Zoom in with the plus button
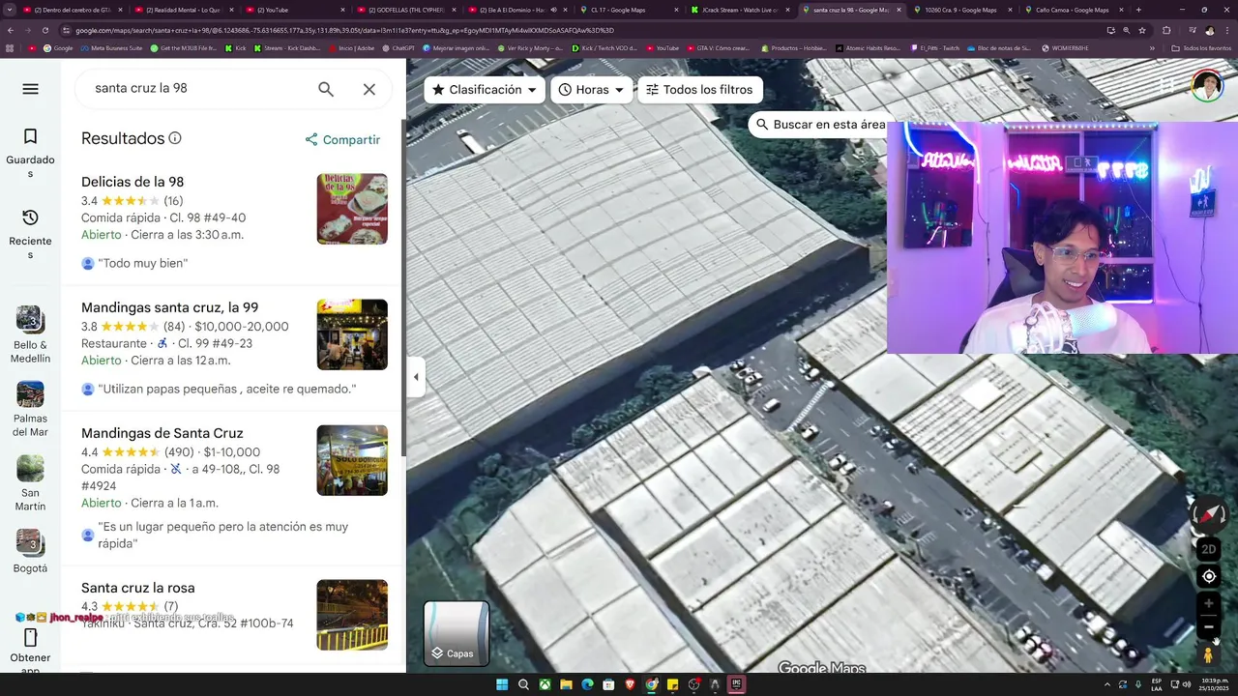 point(1208,603)
